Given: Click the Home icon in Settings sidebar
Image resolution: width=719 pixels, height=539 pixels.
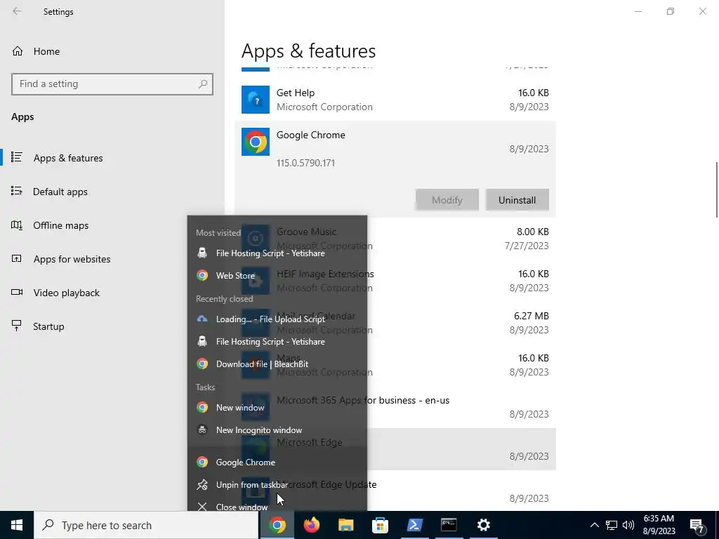Looking at the screenshot, I should [18, 51].
